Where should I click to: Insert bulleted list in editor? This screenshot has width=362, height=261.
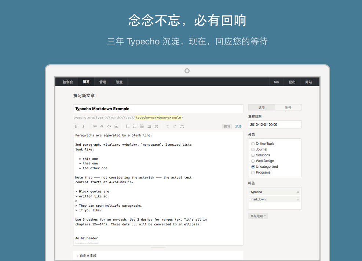tap(135, 126)
